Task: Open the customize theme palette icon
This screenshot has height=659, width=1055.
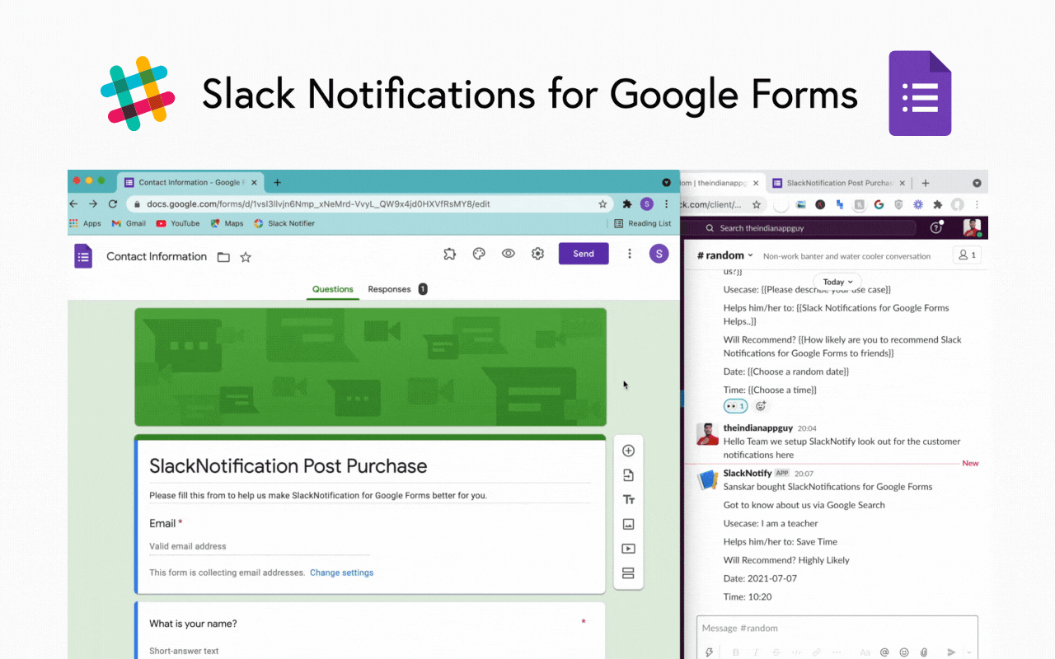Action: (x=479, y=254)
